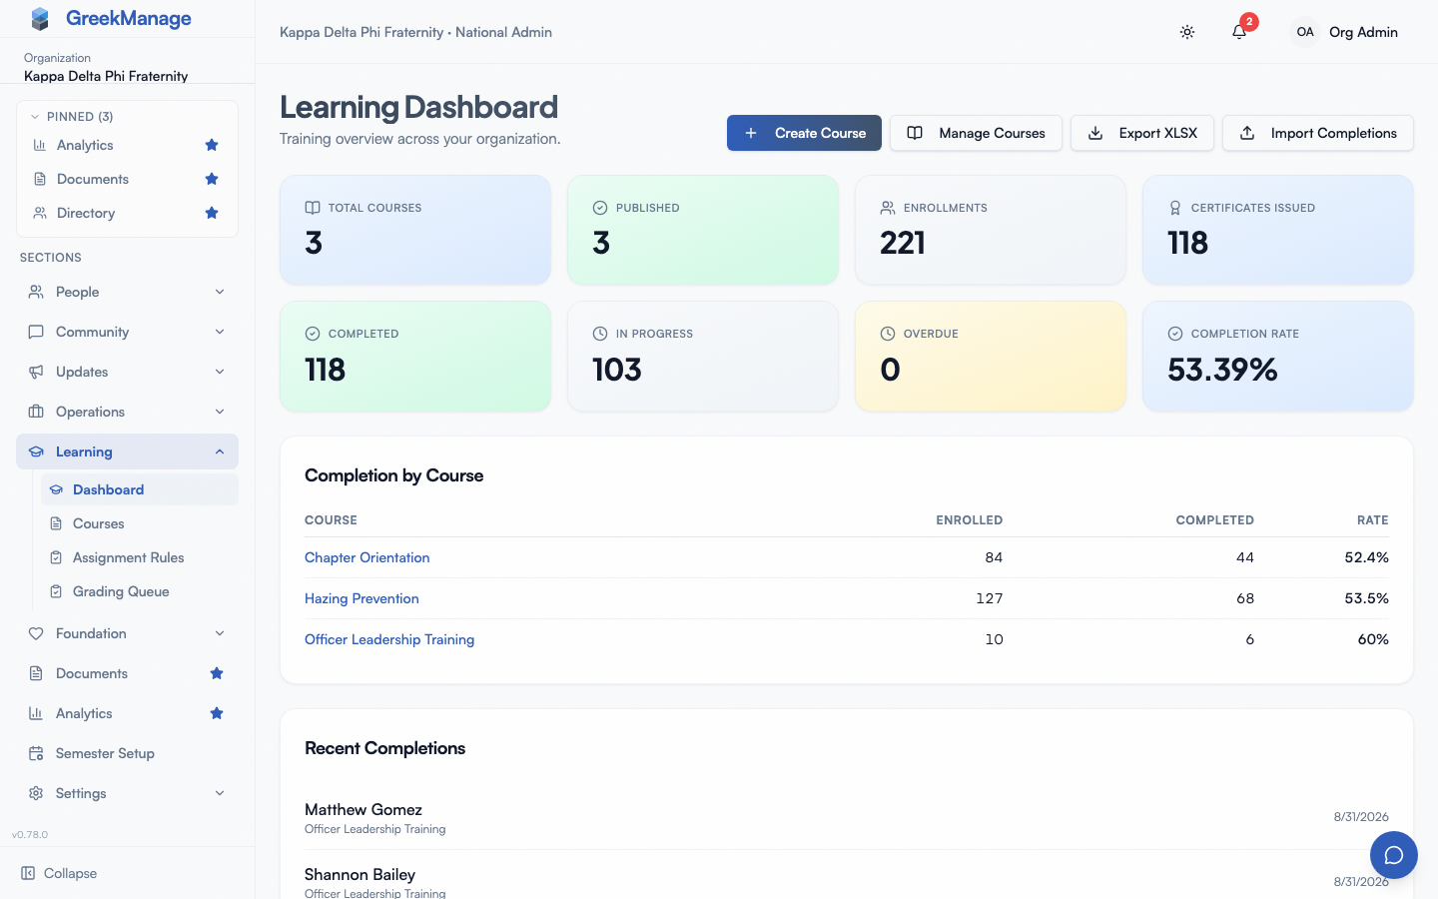Image resolution: width=1438 pixels, height=899 pixels.
Task: Expand the Foundation section chevron
Action: click(x=220, y=633)
